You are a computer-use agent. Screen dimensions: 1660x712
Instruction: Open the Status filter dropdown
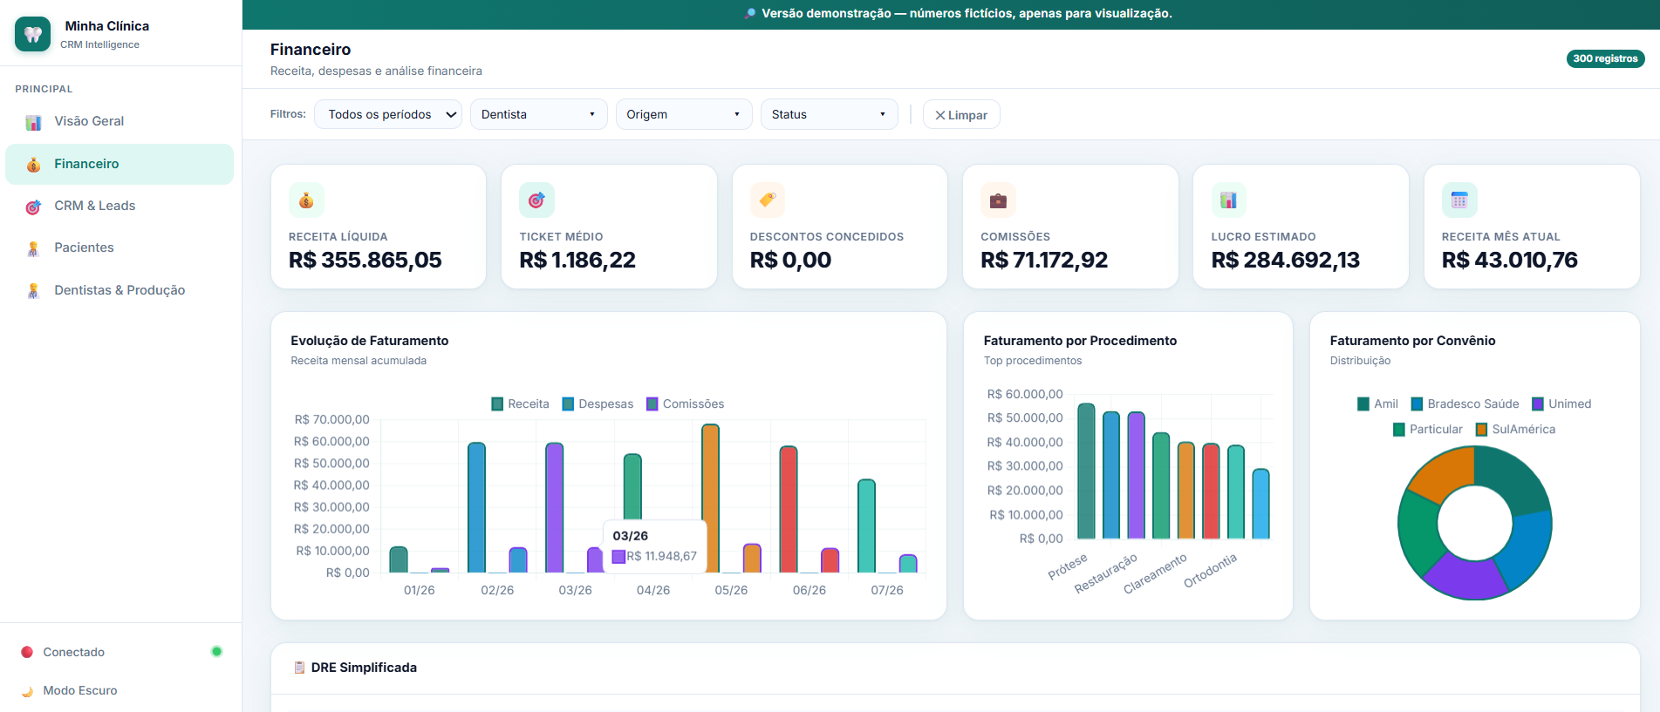pos(829,114)
